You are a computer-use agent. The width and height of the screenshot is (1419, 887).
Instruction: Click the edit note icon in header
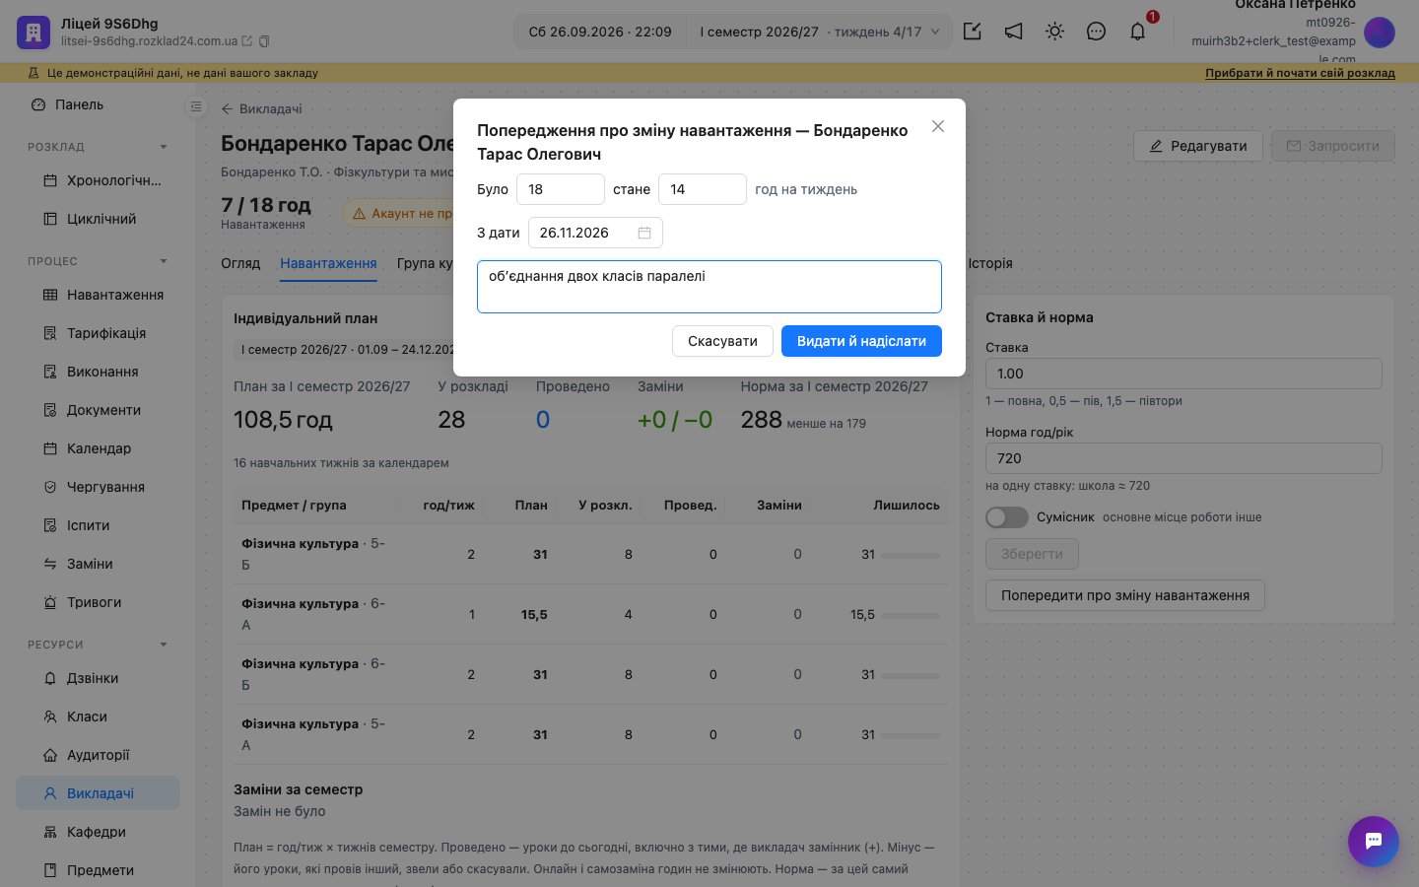coord(972,32)
